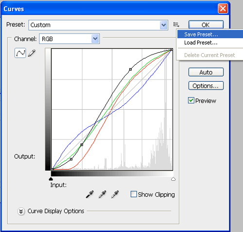Click the bottom-left curve endpoint
This screenshot has height=232, width=243.
(52, 169)
